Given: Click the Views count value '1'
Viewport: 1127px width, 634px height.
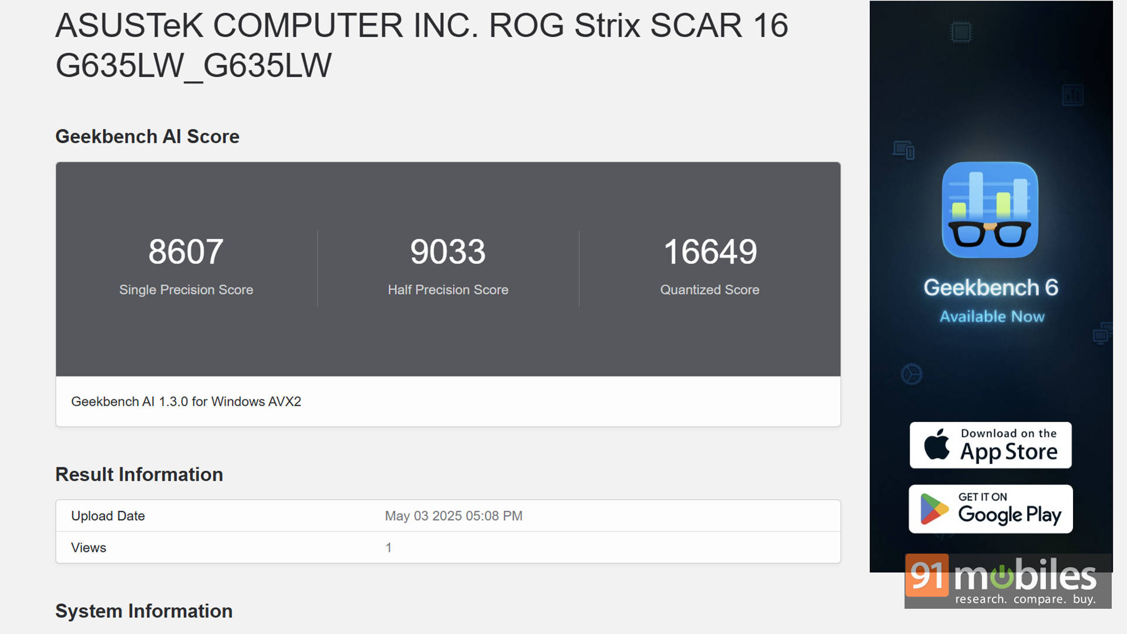Looking at the screenshot, I should [388, 547].
